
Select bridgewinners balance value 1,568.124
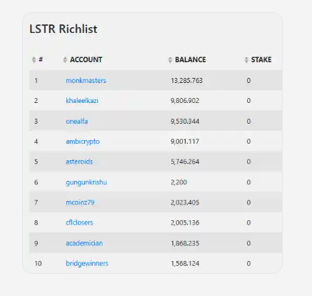click(185, 264)
